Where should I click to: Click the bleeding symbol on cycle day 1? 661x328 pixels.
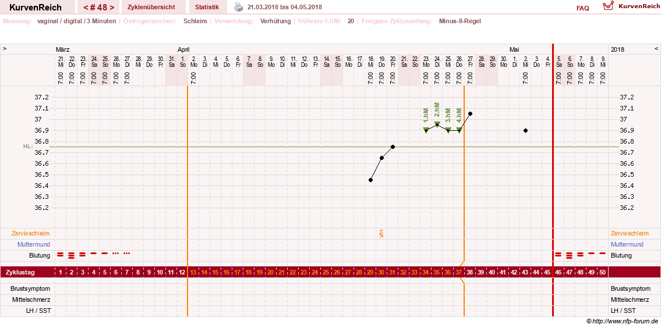(61, 254)
